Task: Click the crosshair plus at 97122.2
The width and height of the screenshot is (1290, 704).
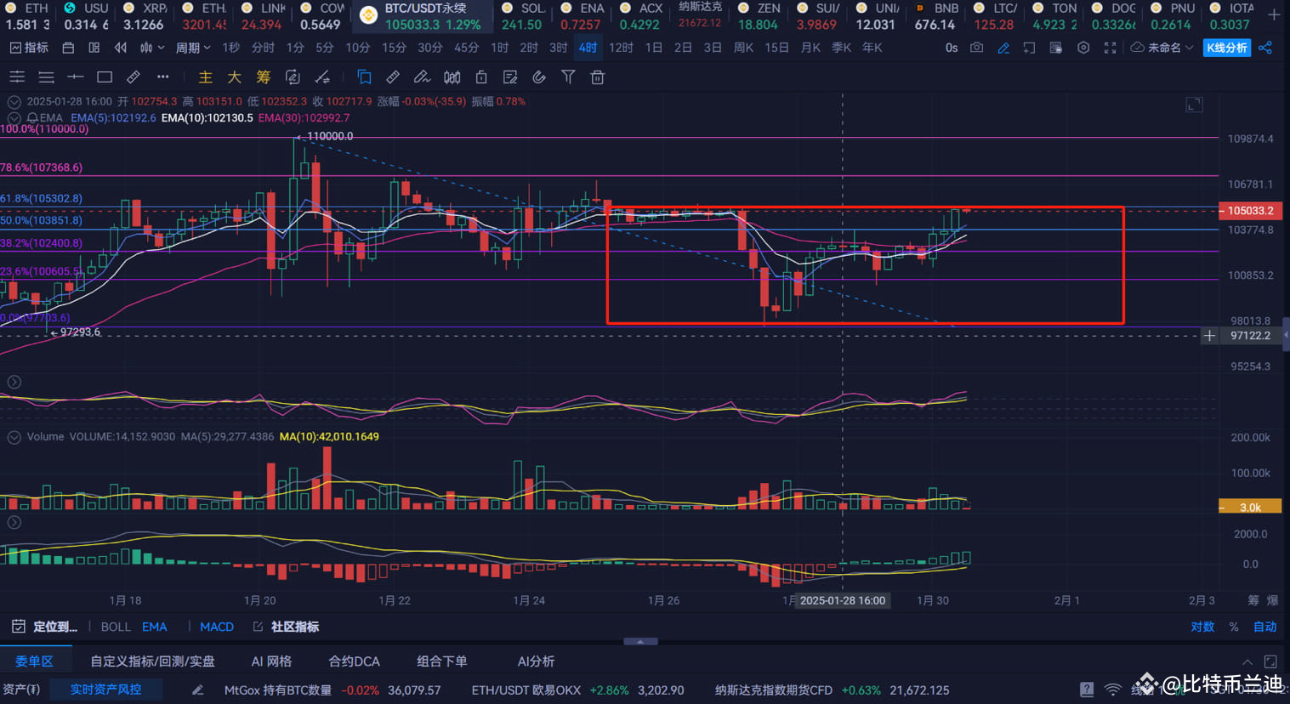Action: (1209, 336)
